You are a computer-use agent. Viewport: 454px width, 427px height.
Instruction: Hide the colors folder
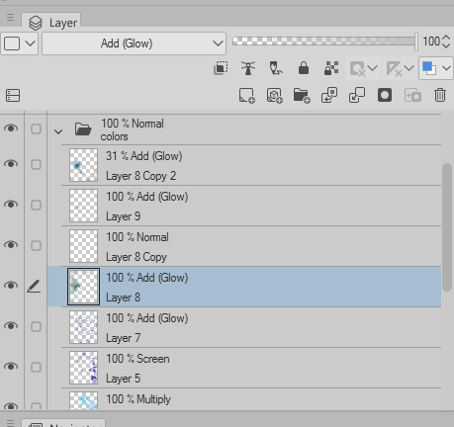click(11, 128)
